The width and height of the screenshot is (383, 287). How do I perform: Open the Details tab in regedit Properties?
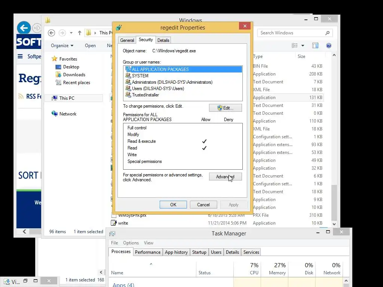[163, 40]
